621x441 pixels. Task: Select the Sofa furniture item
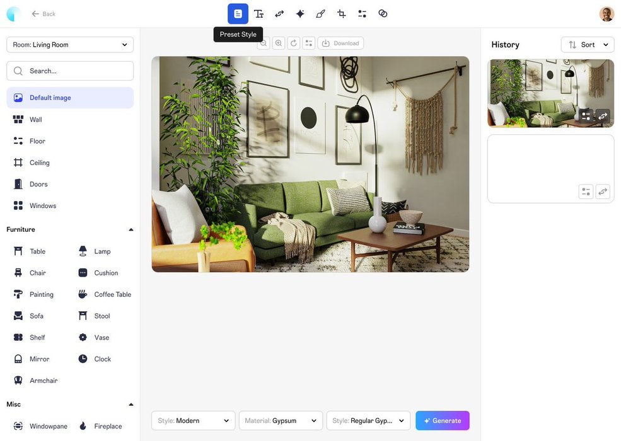point(37,316)
